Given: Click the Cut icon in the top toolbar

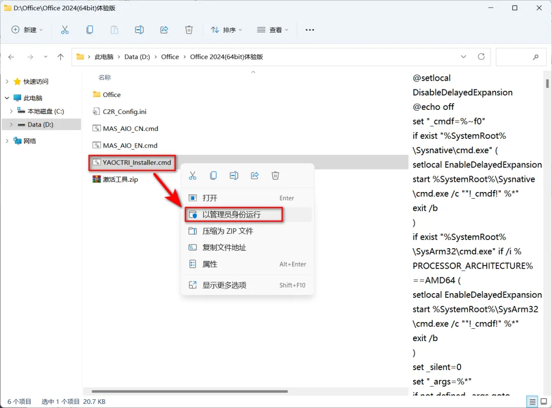Looking at the screenshot, I should click(65, 30).
